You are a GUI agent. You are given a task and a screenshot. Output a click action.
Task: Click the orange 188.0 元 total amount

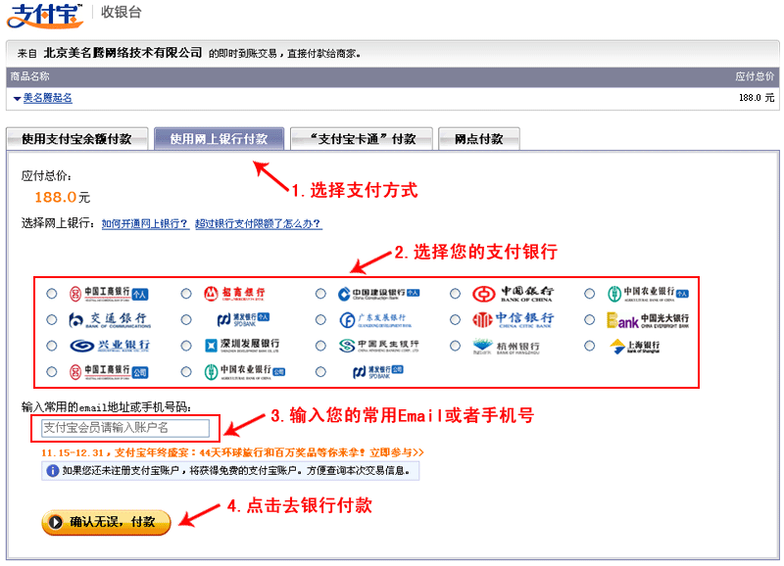63,198
